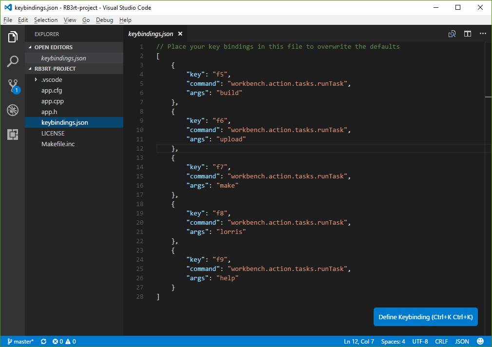Open the View menu
The width and height of the screenshot is (492, 347).
pyautogui.click(x=70, y=20)
